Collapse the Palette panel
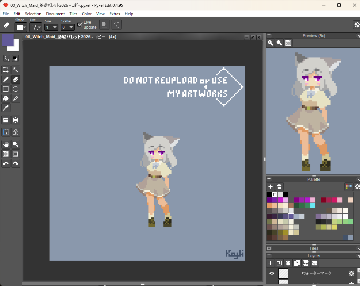 [x=269, y=179]
